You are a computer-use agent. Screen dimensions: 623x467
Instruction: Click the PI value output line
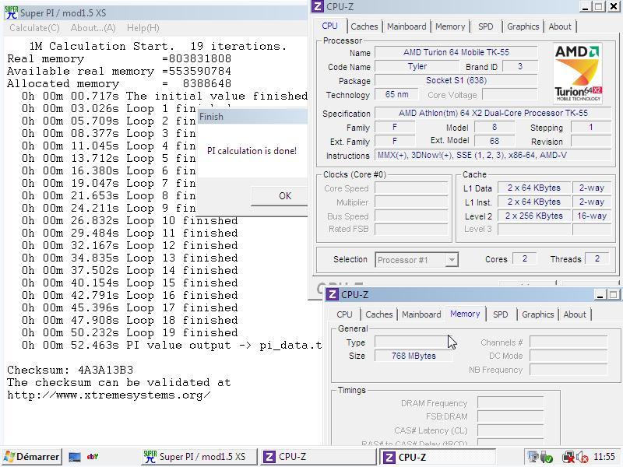(x=171, y=345)
